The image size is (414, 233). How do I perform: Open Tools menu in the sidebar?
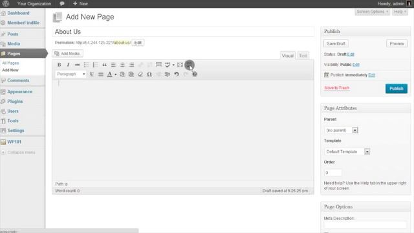[x=13, y=121]
